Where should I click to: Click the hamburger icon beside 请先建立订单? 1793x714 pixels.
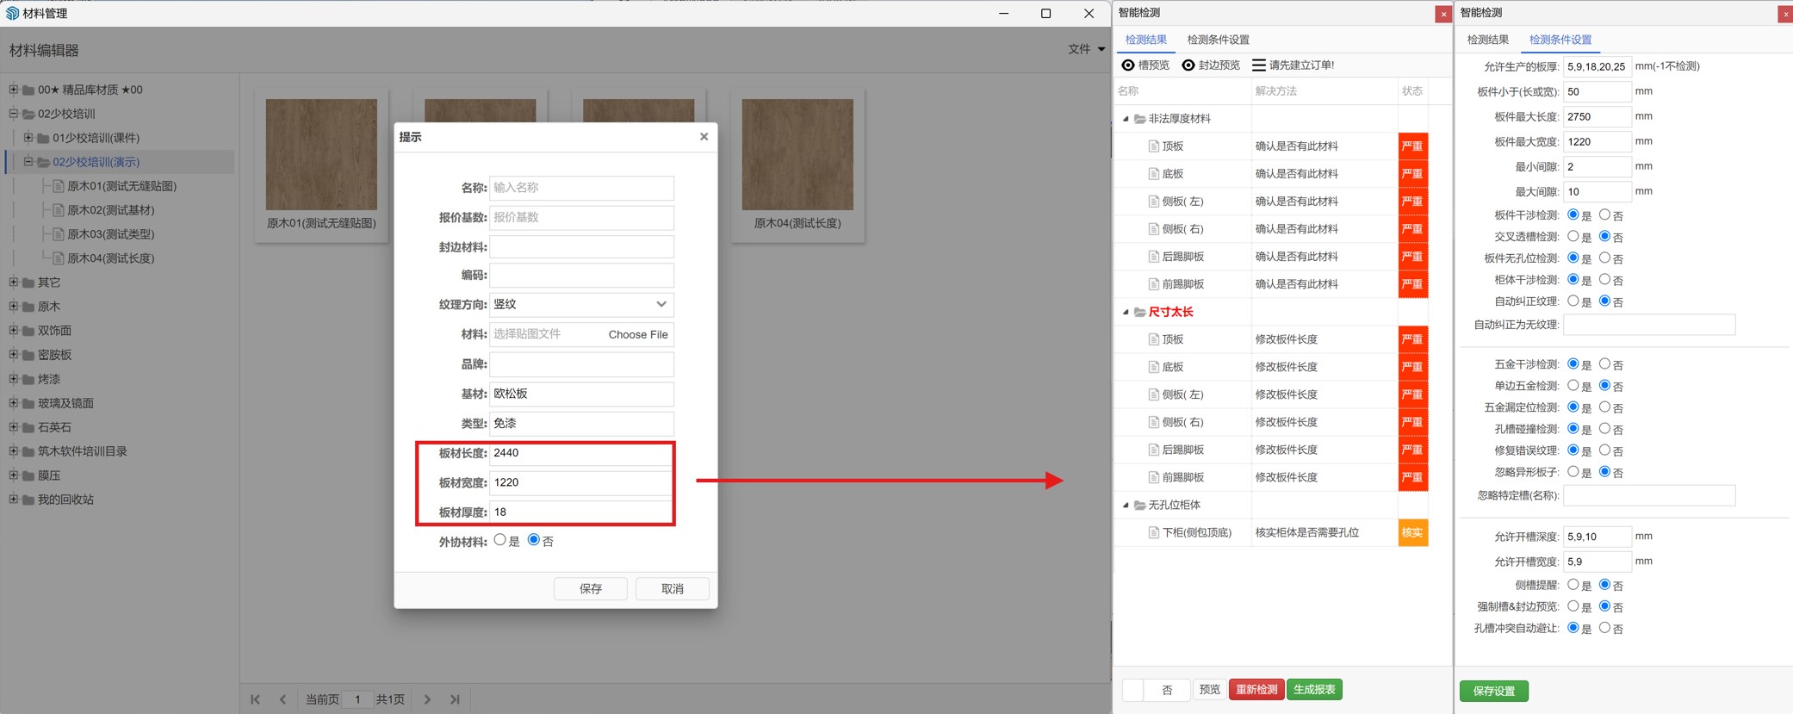(x=1258, y=65)
